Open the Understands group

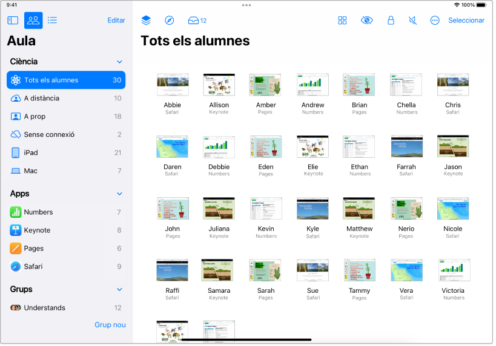tap(66, 308)
